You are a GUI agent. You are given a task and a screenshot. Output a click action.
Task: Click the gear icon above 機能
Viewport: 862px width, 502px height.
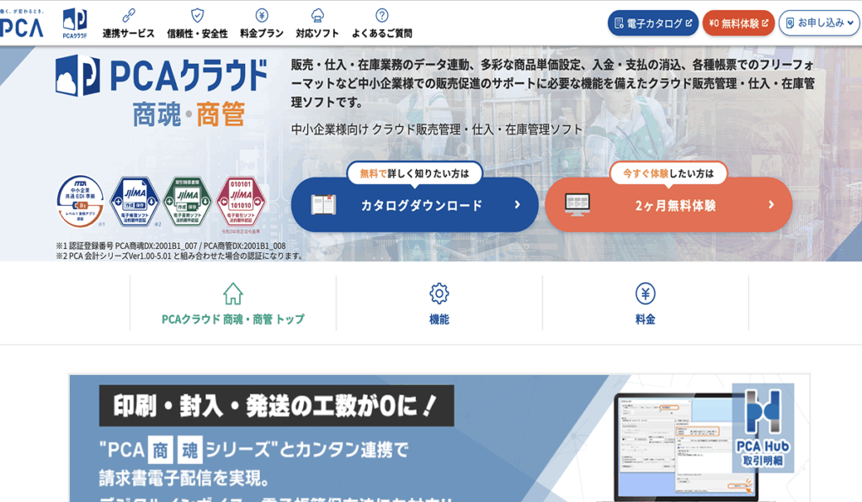(x=439, y=293)
